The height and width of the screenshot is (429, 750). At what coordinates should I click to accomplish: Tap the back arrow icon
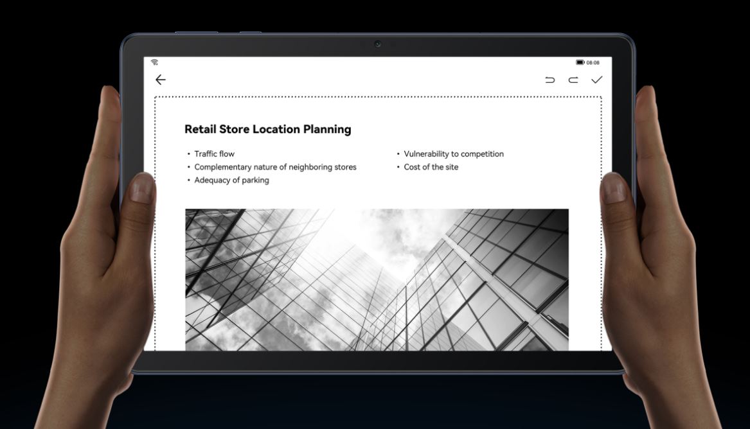tap(161, 80)
